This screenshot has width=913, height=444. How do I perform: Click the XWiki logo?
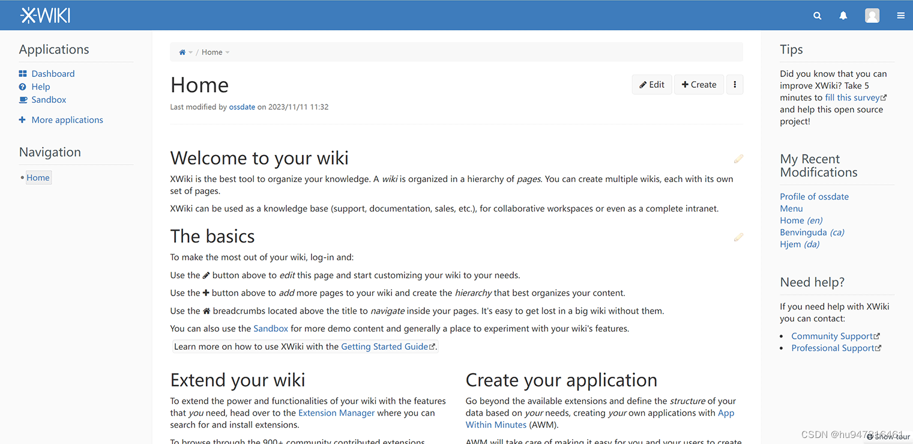pos(45,15)
